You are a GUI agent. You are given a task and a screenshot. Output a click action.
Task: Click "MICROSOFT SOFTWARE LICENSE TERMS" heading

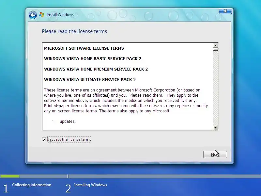click(84, 48)
